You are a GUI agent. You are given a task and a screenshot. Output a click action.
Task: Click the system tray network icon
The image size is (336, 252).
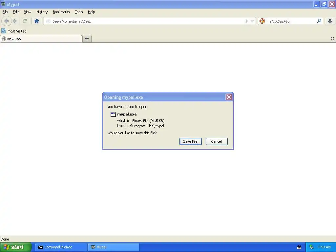pyautogui.click(x=311, y=247)
